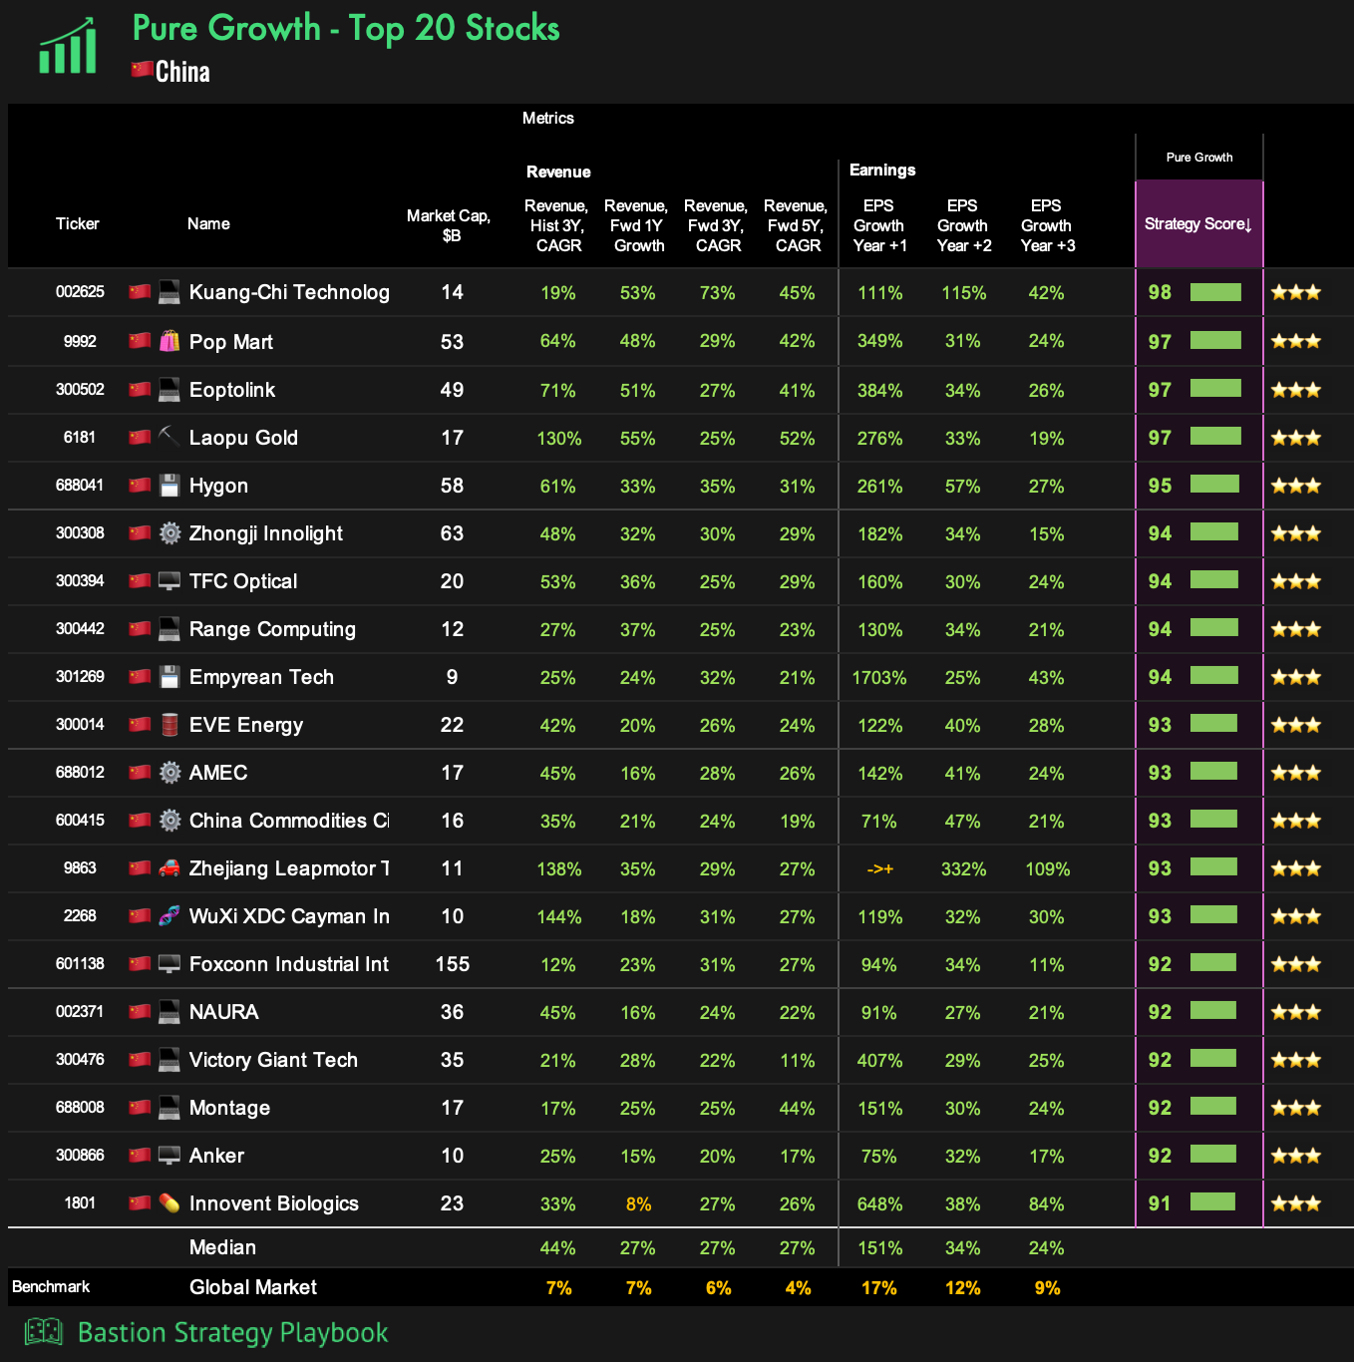The image size is (1354, 1362).
Task: Click the 1703% EPS growth value
Action: [879, 678]
